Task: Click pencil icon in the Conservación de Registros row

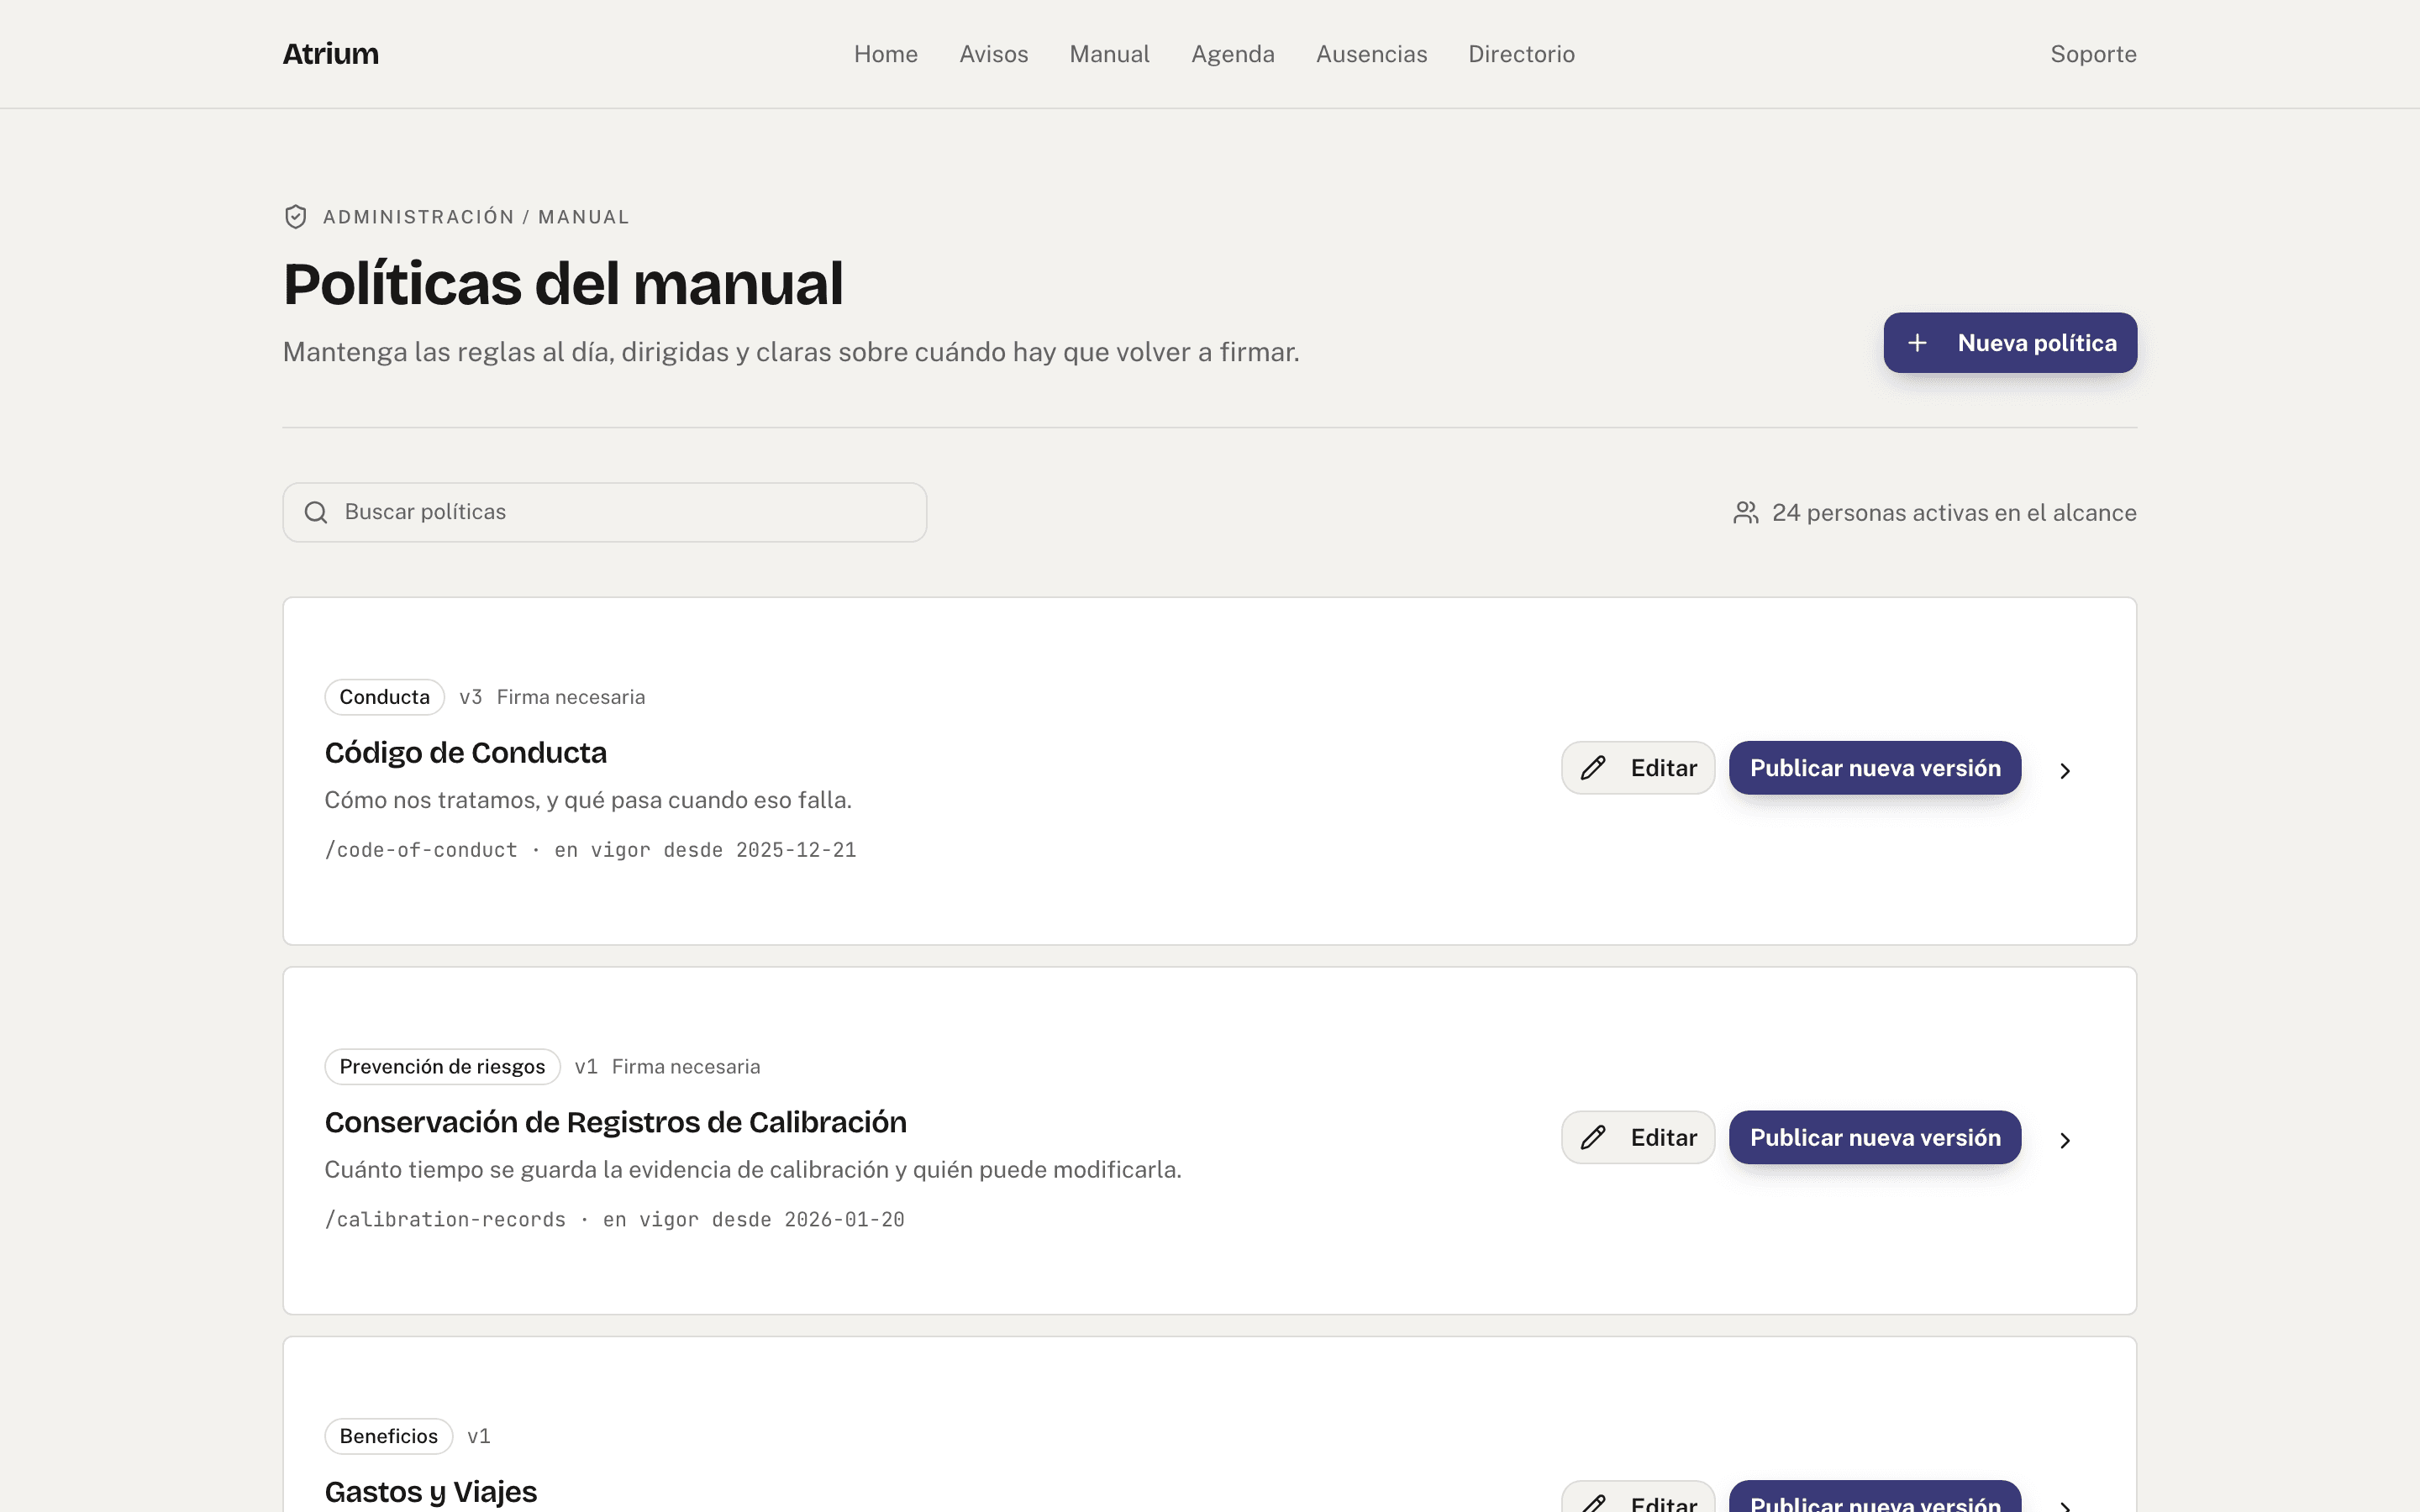Action: (x=1593, y=1138)
